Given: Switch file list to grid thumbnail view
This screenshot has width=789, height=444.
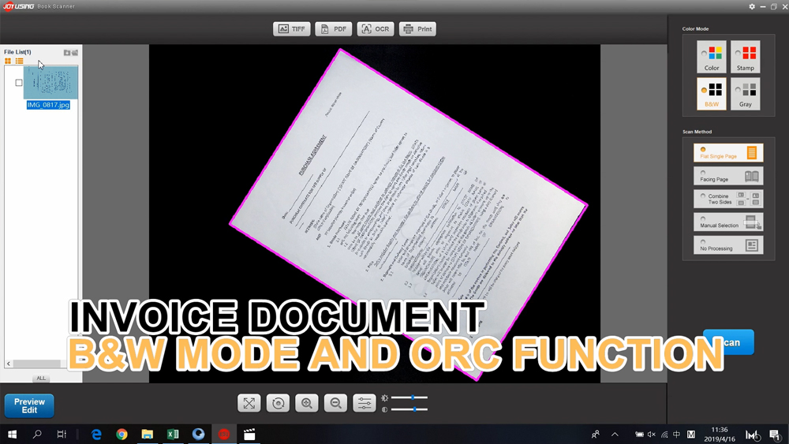Looking at the screenshot, I should (8, 61).
